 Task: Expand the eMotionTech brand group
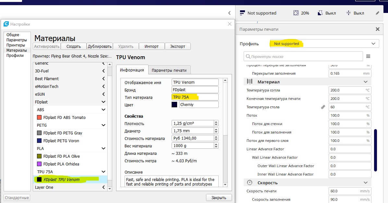(103, 86)
